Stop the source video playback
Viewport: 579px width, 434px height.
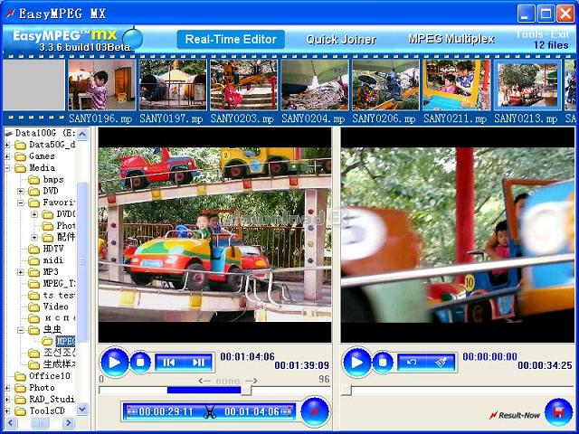(x=140, y=362)
